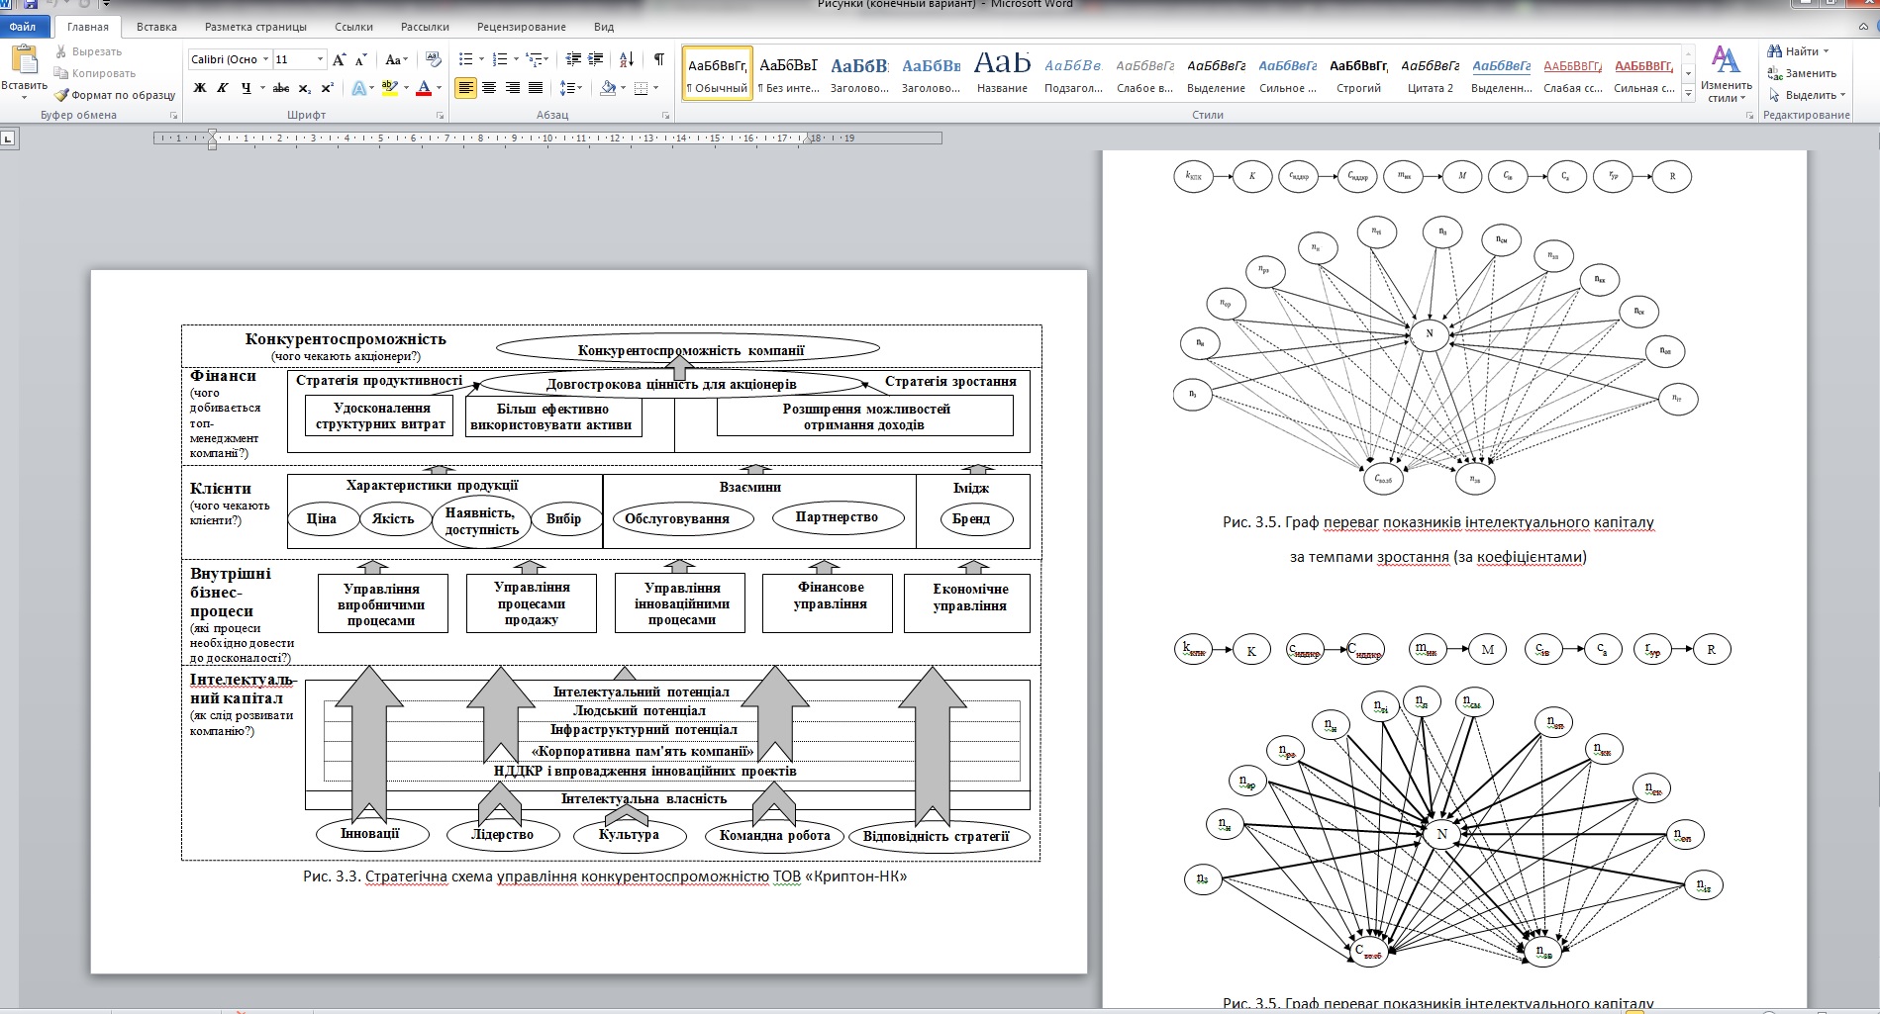Open the Change Case (Aa) dropdown

396,59
